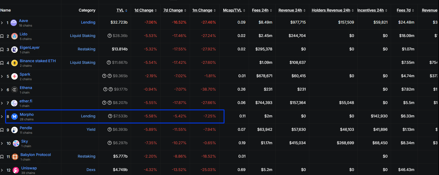Bookmark the Pendle protocol row
Image resolution: width=439 pixels, height=175 pixels.
2,130
